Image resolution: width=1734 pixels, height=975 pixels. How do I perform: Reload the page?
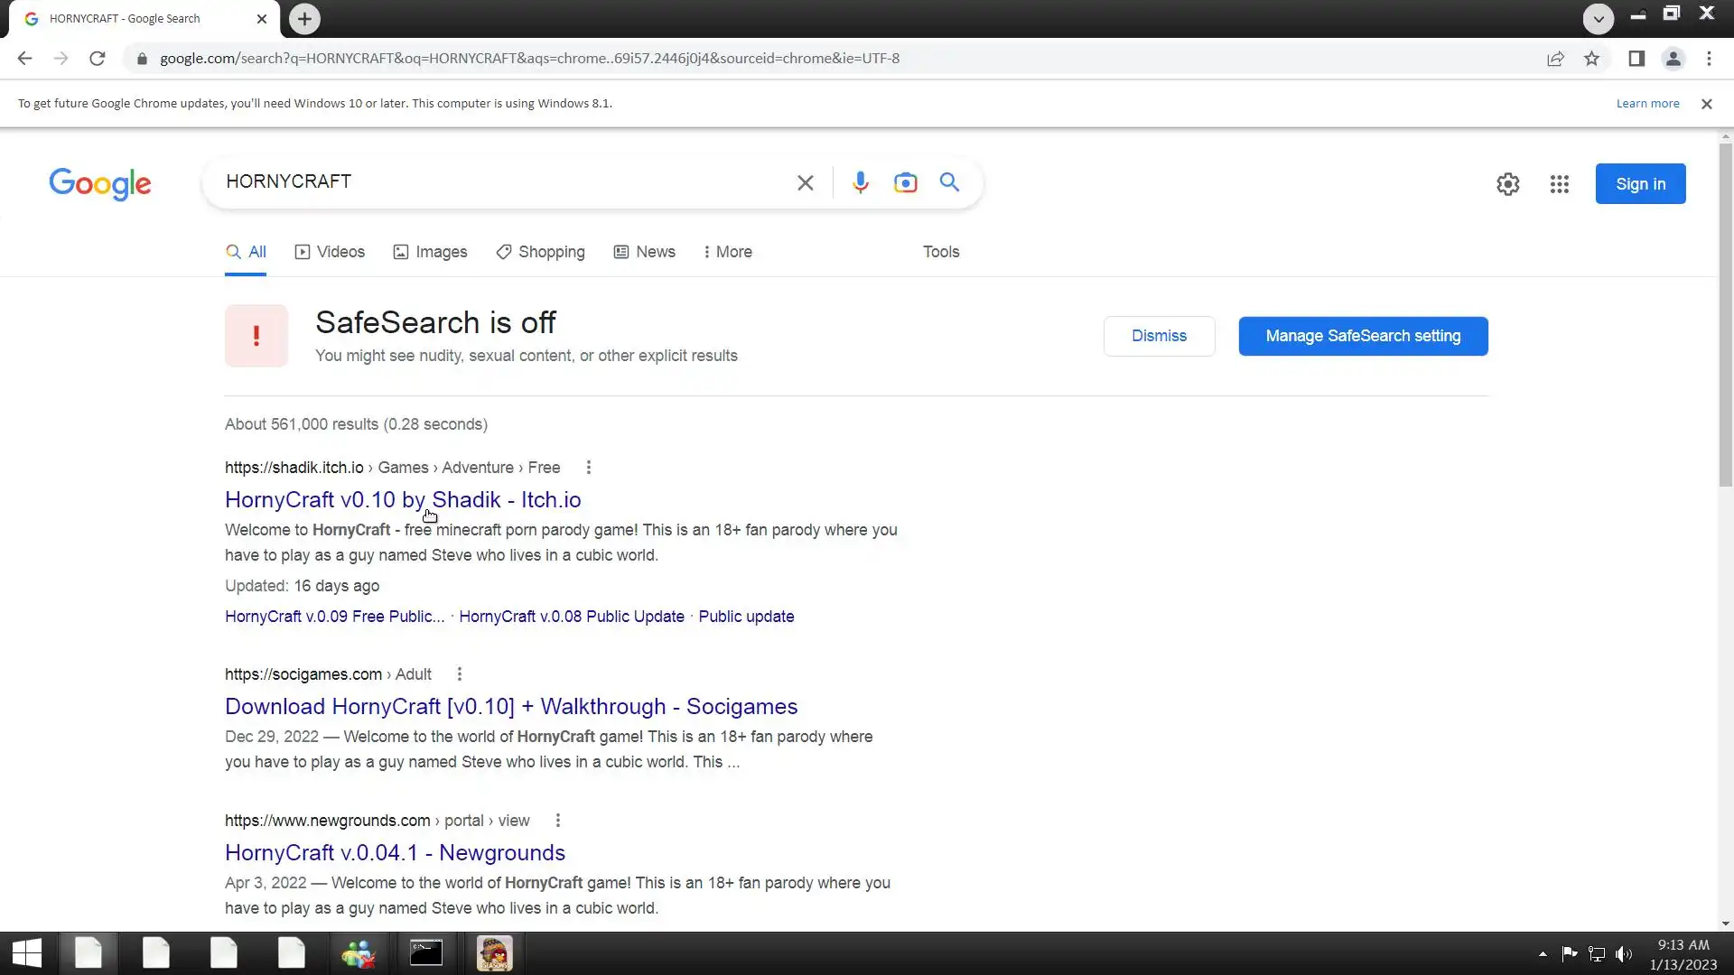pos(98,59)
